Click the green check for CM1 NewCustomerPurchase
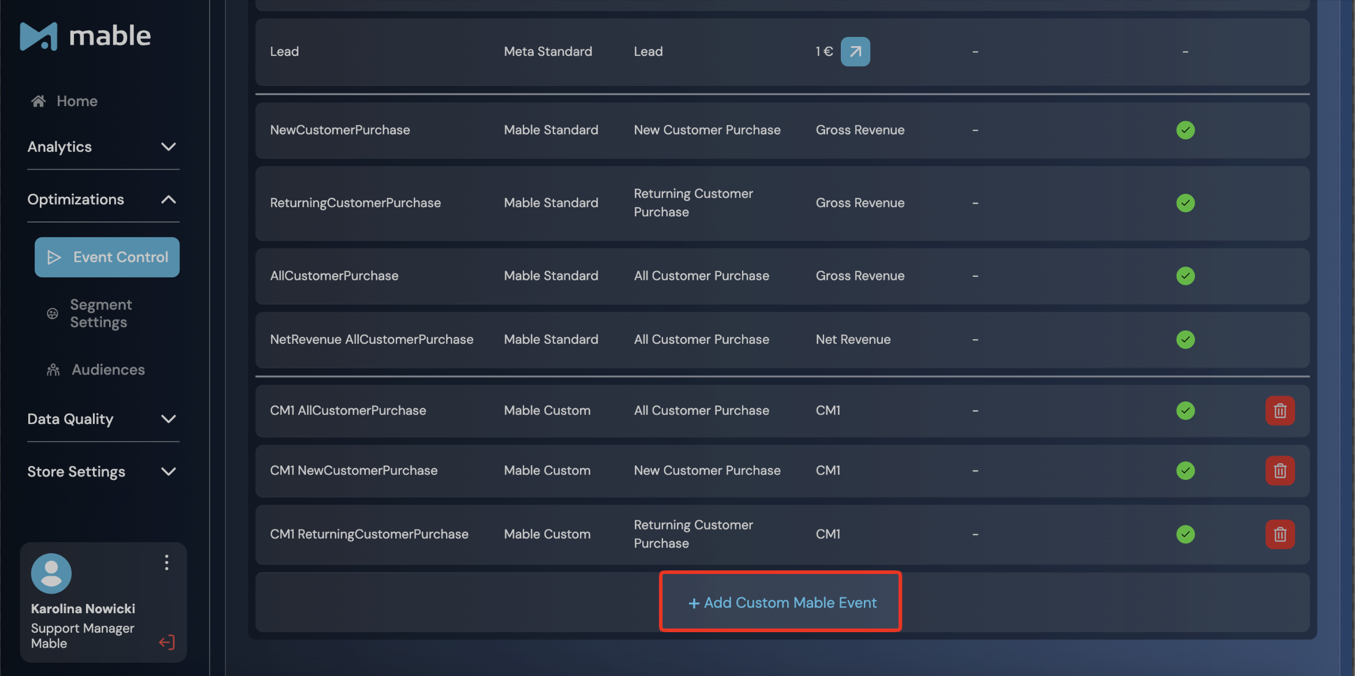The image size is (1355, 676). 1185,471
